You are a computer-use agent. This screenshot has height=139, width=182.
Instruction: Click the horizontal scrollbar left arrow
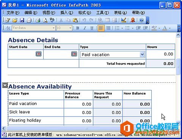point(3,128)
